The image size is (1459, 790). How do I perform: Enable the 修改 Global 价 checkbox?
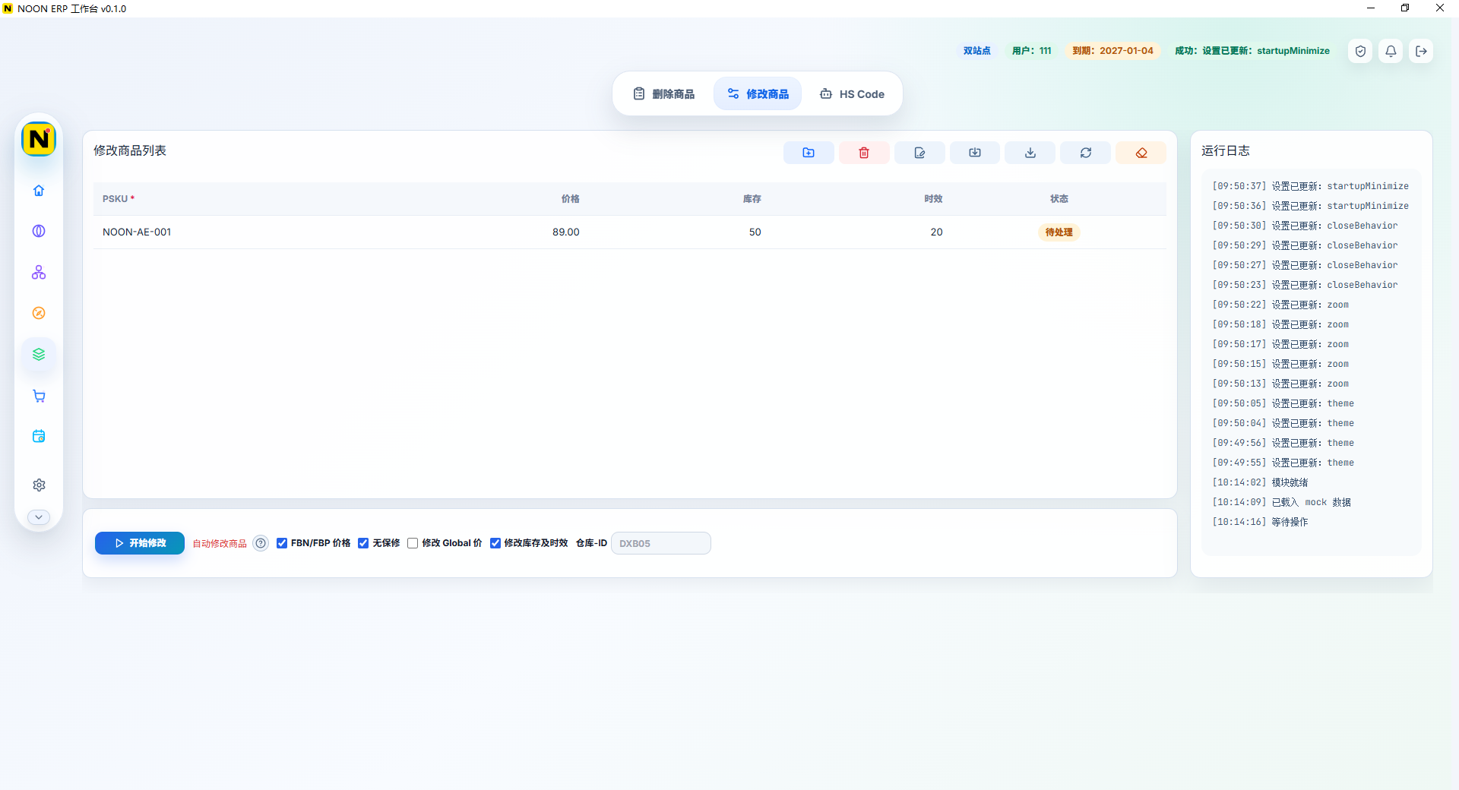pyautogui.click(x=413, y=543)
